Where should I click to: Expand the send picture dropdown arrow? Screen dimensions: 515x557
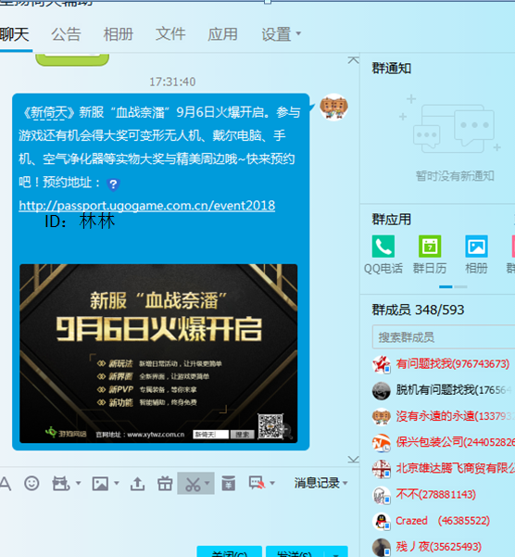pos(117,483)
